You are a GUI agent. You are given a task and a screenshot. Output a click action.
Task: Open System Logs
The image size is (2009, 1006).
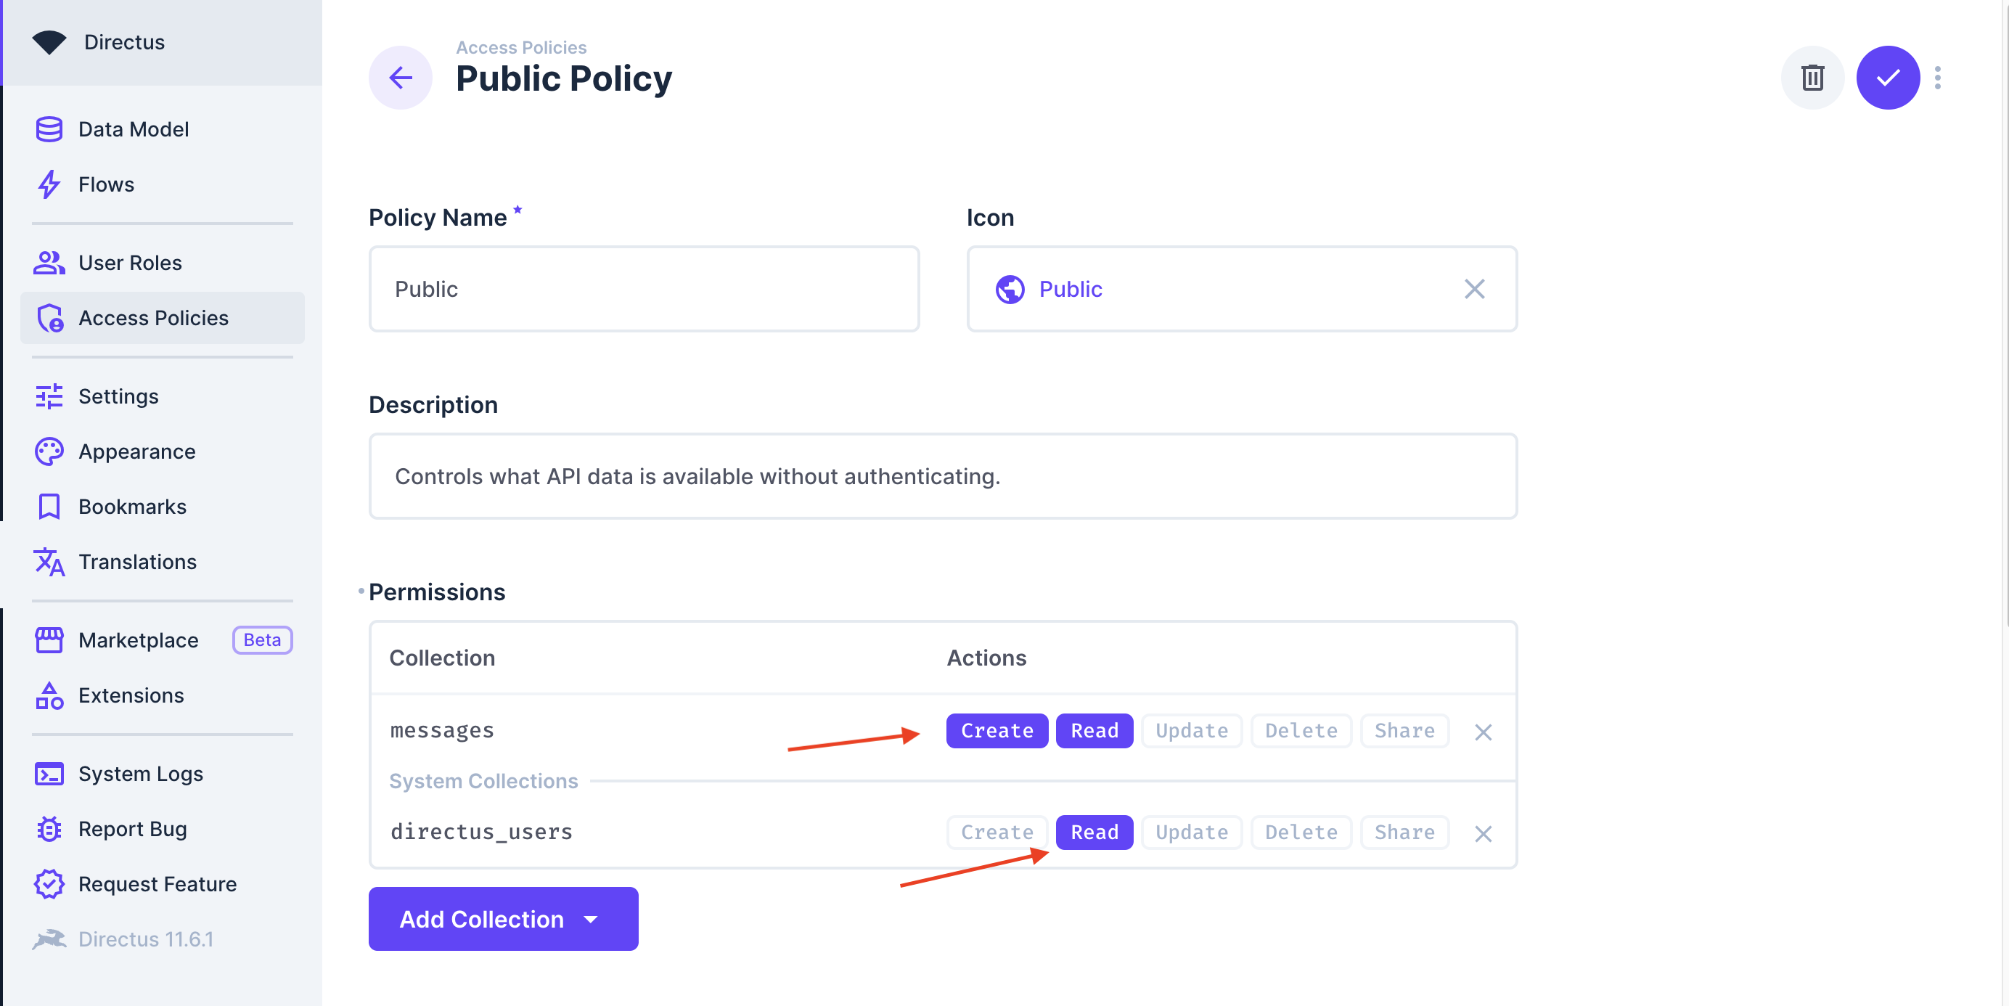tap(139, 773)
